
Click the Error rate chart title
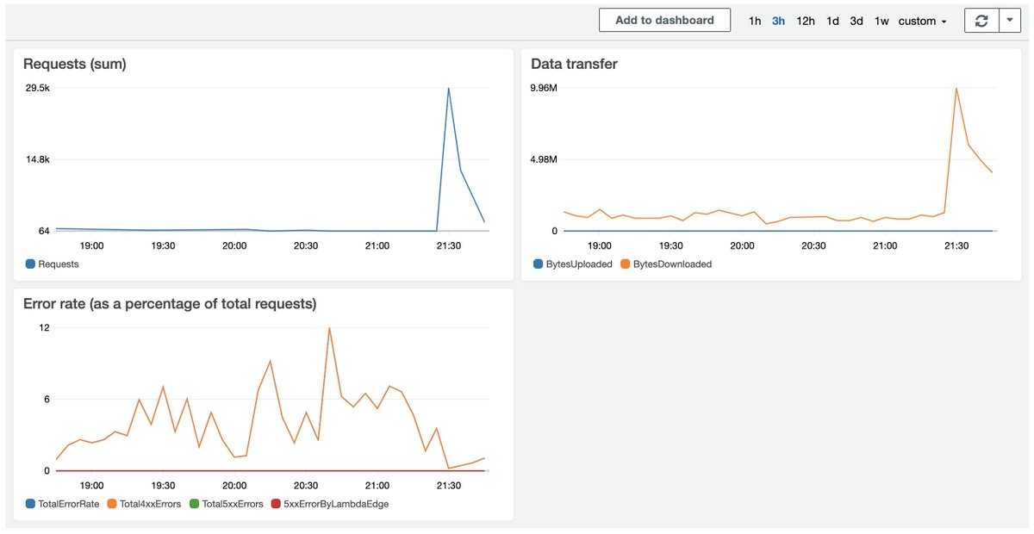(170, 303)
